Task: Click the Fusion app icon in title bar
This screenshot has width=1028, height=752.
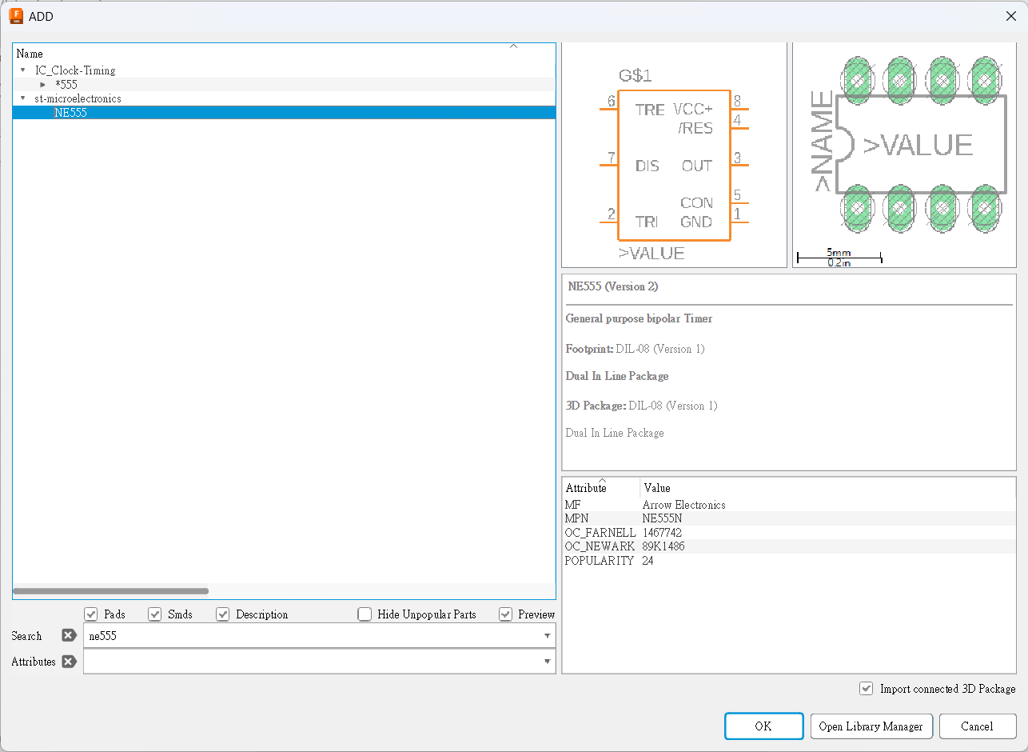Action: (x=16, y=16)
